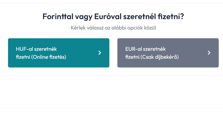
Task: Choose the HUF-al szeretnék fizetni option
Action: coord(59,53)
